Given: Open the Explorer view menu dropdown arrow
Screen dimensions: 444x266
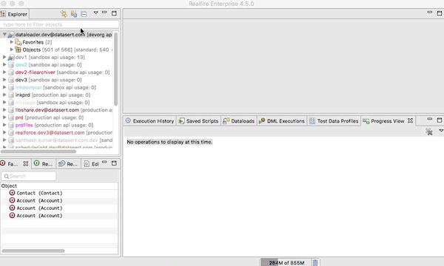Looking at the screenshot, I should coord(95,13).
